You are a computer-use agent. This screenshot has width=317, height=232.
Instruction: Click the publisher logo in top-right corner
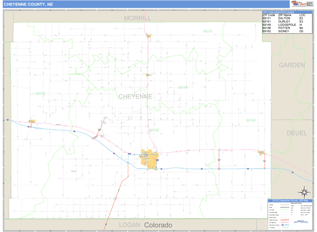[x=302, y=4]
